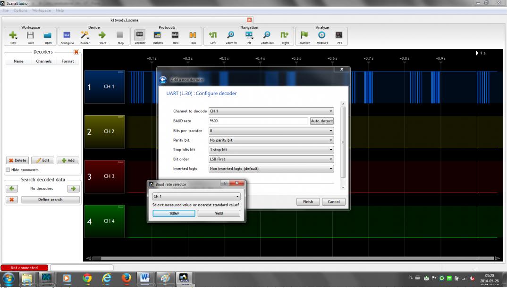Go to next search result arrow
The width and height of the screenshot is (507, 288).
[73, 189]
